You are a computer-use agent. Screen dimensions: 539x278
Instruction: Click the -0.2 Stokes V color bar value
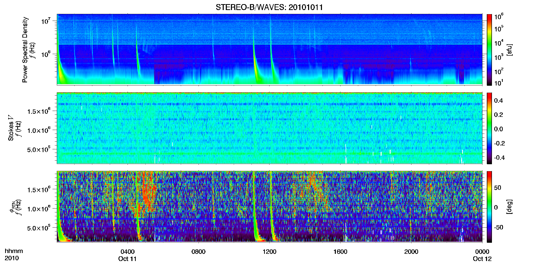499,143
